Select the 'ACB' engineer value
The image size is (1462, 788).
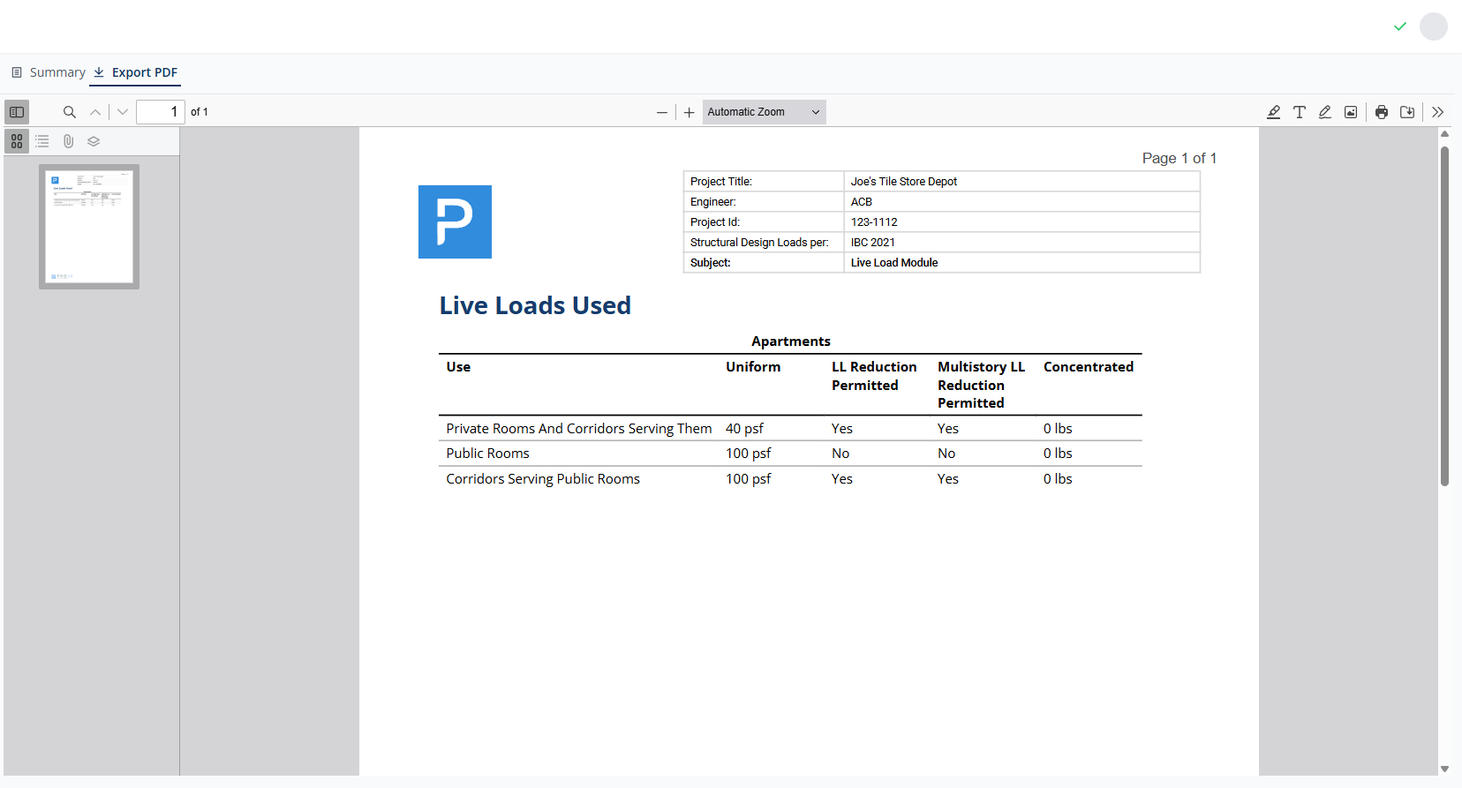coord(862,202)
